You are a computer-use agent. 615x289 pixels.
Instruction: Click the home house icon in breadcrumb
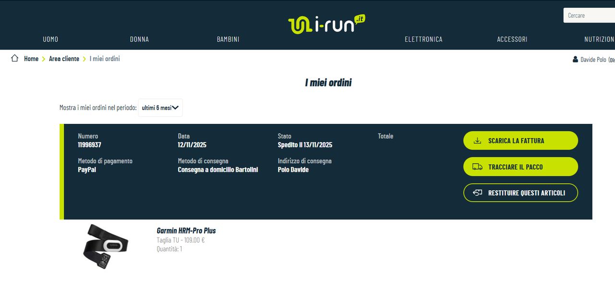pyautogui.click(x=15, y=59)
